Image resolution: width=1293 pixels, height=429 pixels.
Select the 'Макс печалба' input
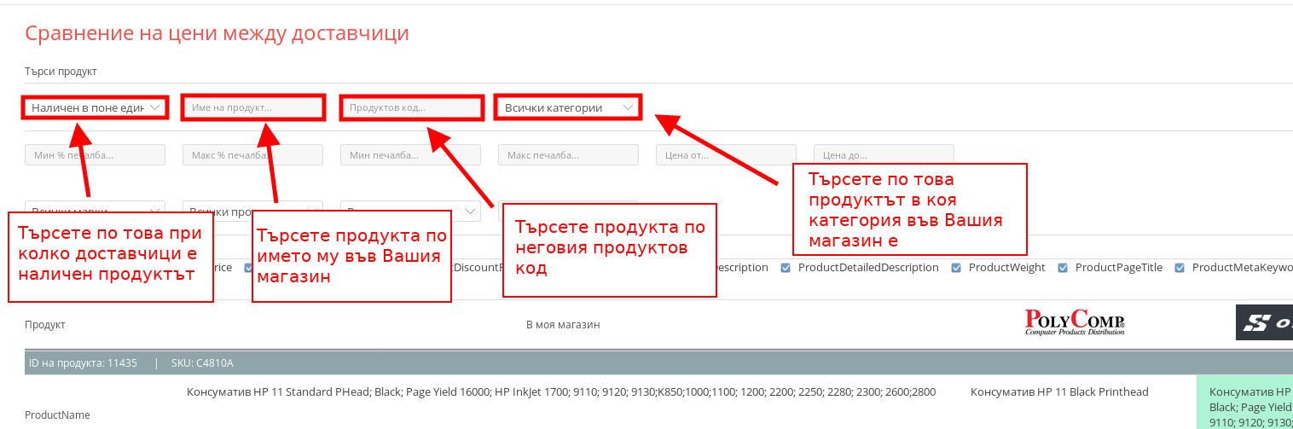(568, 155)
